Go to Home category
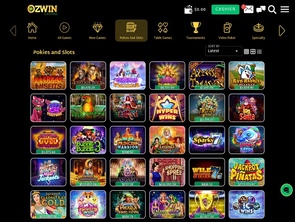Image resolution: width=295 pixels, height=222 pixels. click(x=32, y=31)
